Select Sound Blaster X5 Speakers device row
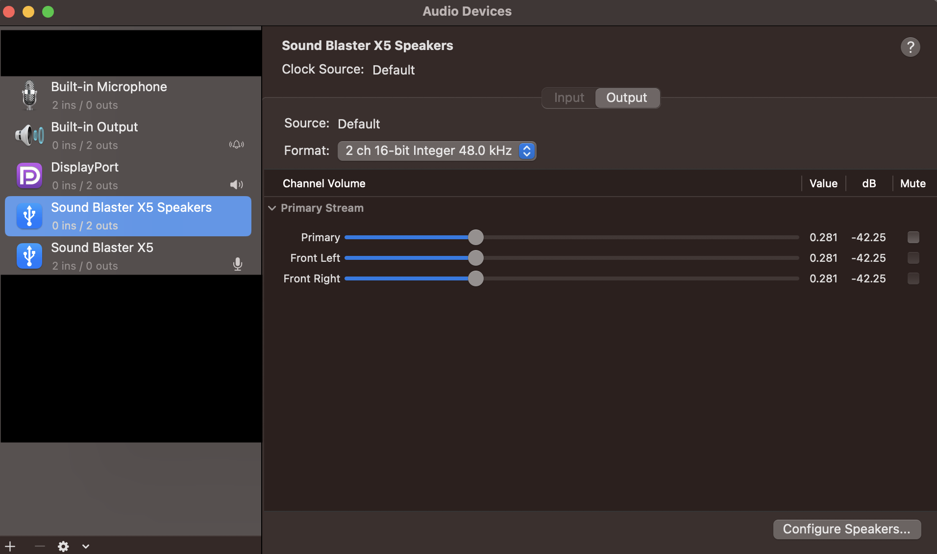 coord(128,216)
